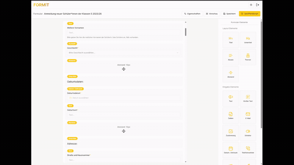Add the Zustimmung checkbox element
The width and height of the screenshot is (294, 165).
[x=230, y=133]
